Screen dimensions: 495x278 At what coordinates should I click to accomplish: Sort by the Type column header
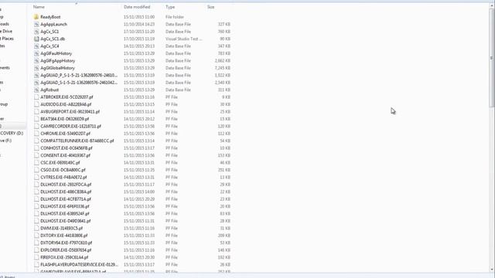pos(170,7)
